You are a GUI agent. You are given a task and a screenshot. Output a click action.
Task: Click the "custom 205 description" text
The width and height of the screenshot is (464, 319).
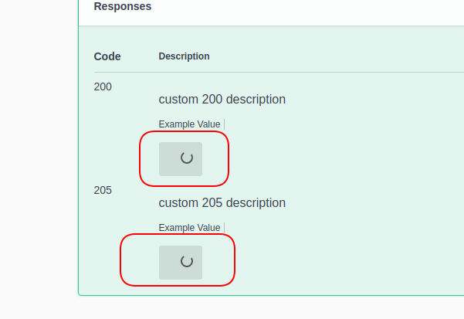(x=222, y=203)
